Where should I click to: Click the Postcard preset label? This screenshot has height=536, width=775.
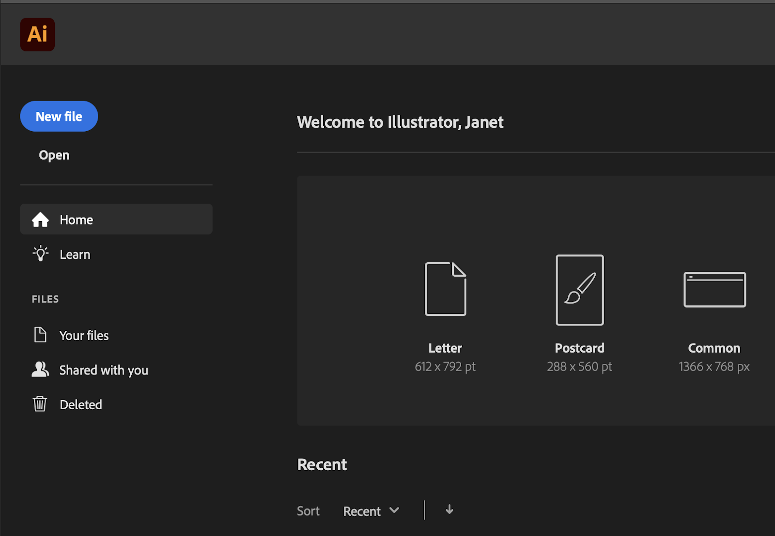[579, 348]
